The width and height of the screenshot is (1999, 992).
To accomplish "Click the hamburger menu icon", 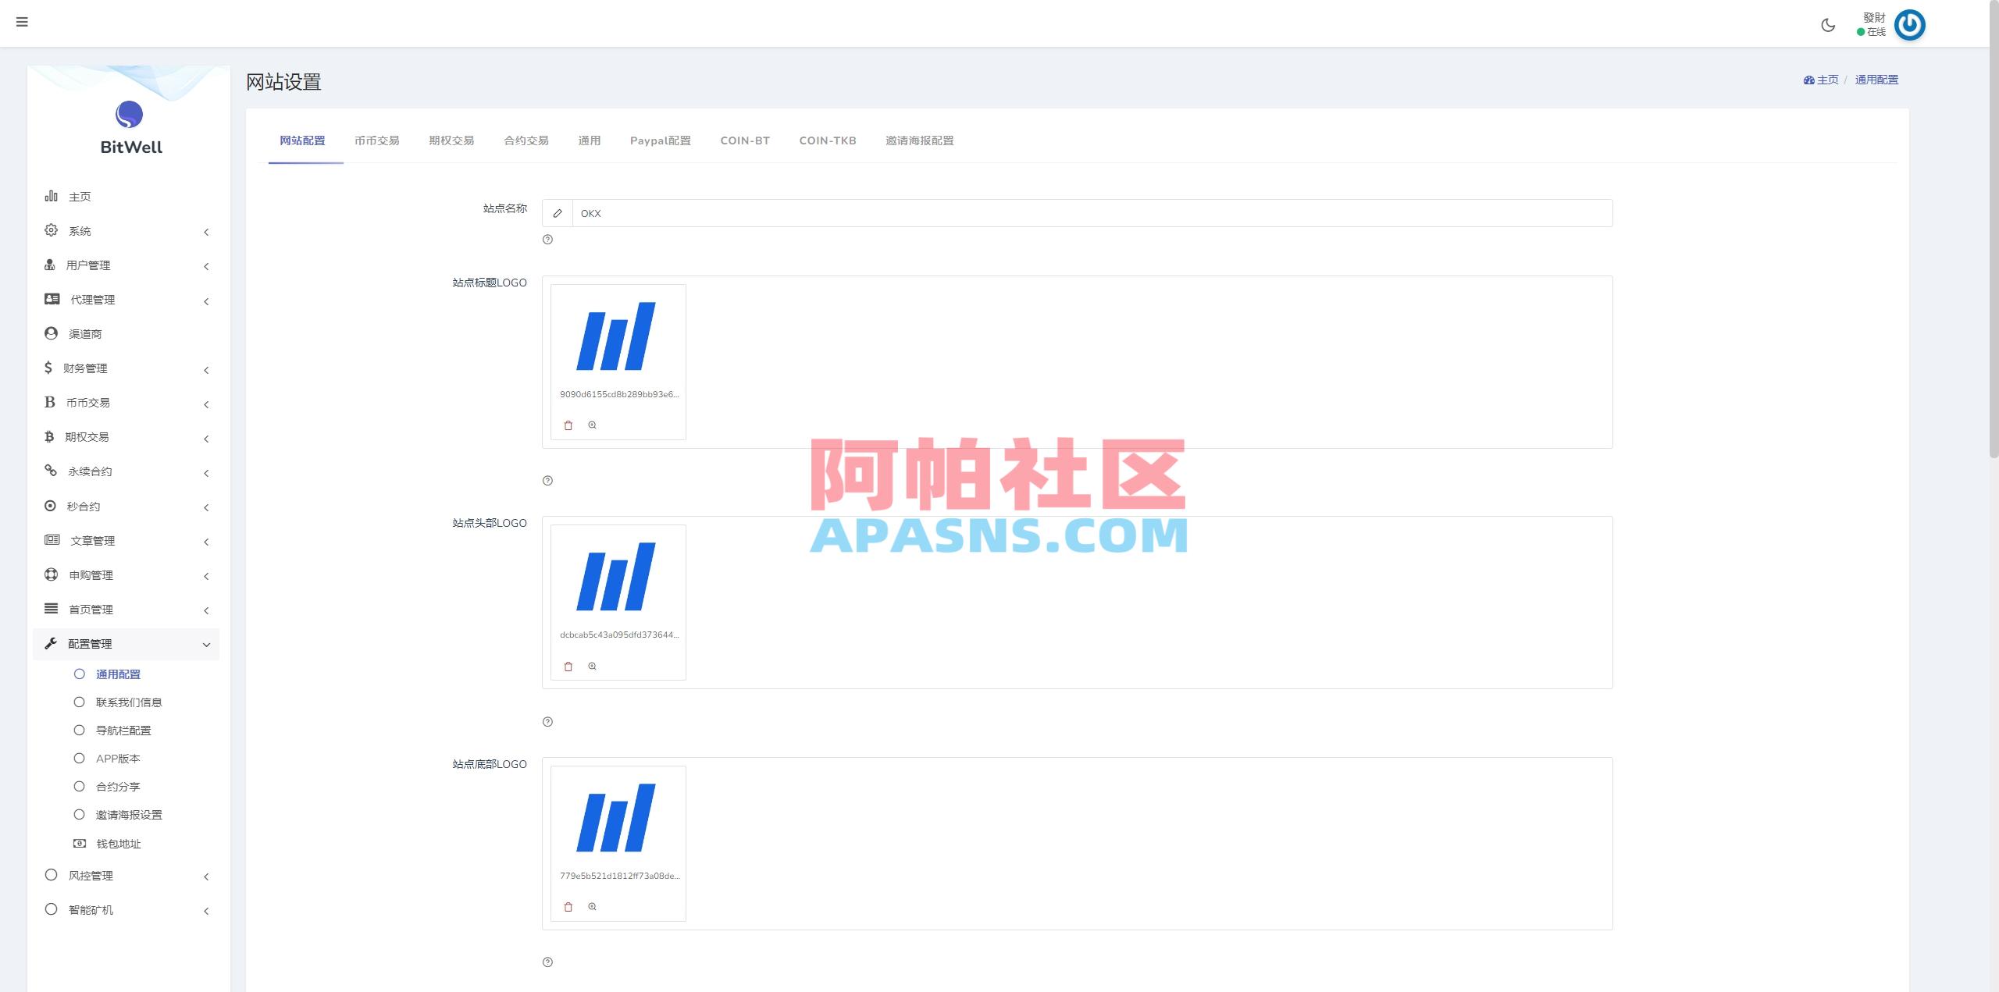I will 23,22.
